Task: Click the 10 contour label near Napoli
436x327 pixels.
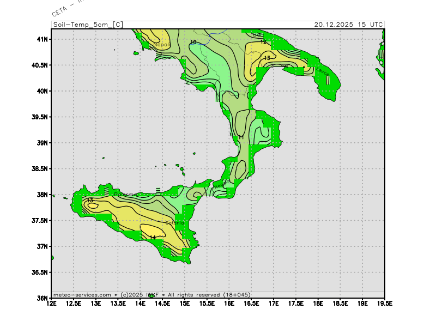Action: 193,42
